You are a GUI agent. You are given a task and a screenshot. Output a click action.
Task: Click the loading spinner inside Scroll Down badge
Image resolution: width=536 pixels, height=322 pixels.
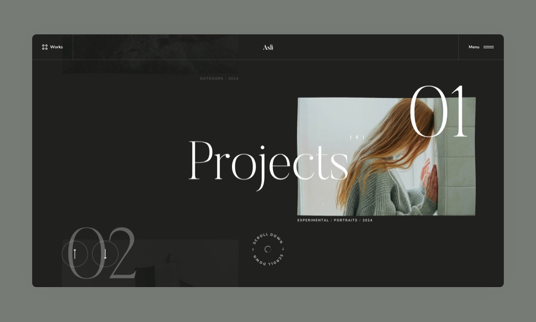pyautogui.click(x=268, y=249)
